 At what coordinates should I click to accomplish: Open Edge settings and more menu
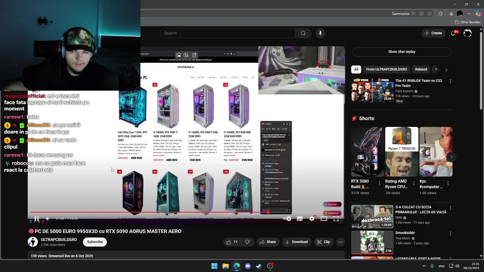point(469,14)
